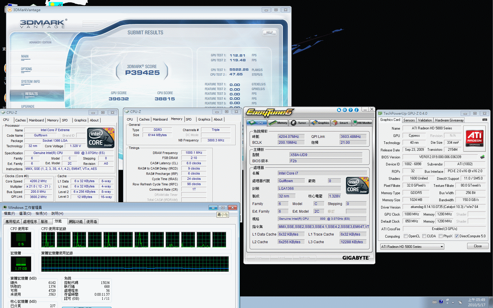This screenshot has width=493, height=308.
Task: Click the GIGABYTE logo in EasyTune6
Action: tap(356, 258)
